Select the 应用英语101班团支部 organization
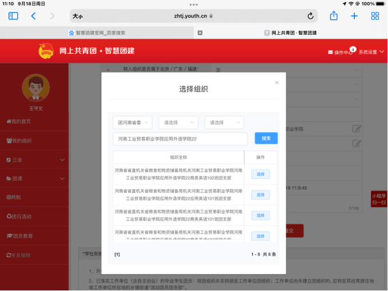Screen dimensions: 388x291 click(x=260, y=195)
